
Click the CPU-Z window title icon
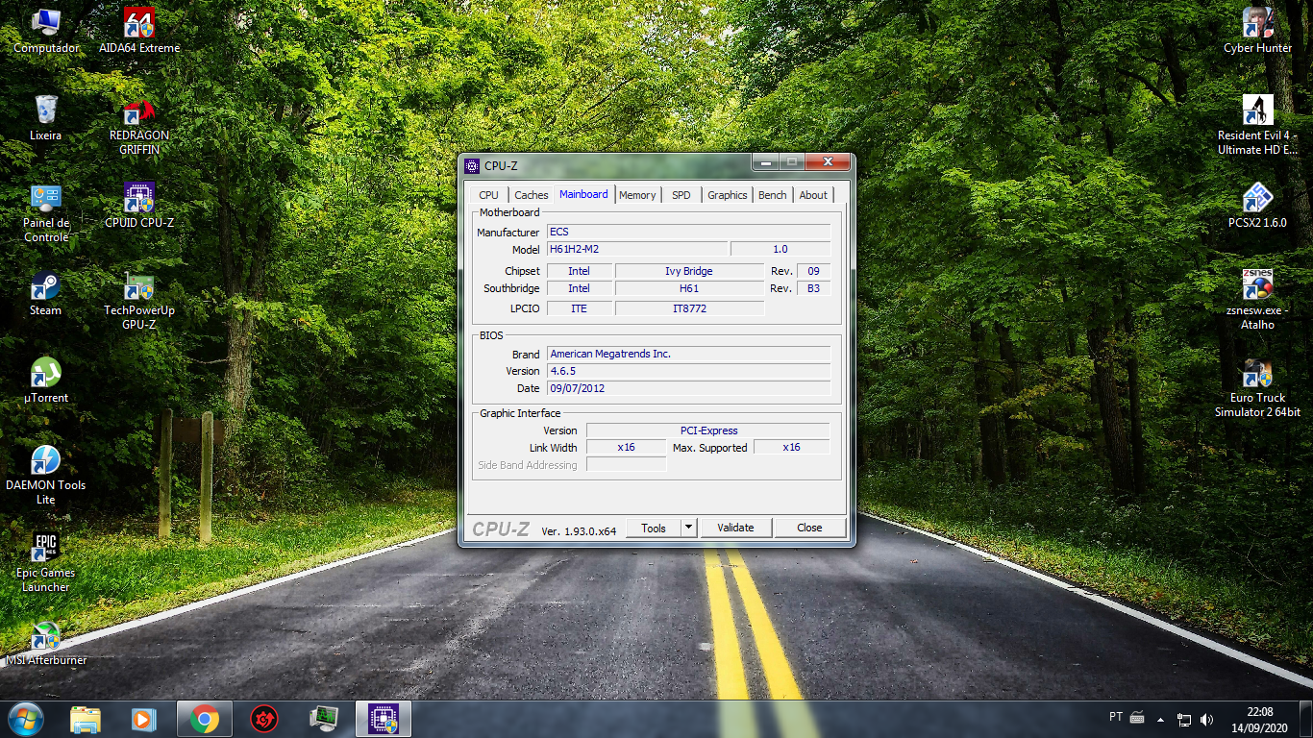pyautogui.click(x=472, y=165)
